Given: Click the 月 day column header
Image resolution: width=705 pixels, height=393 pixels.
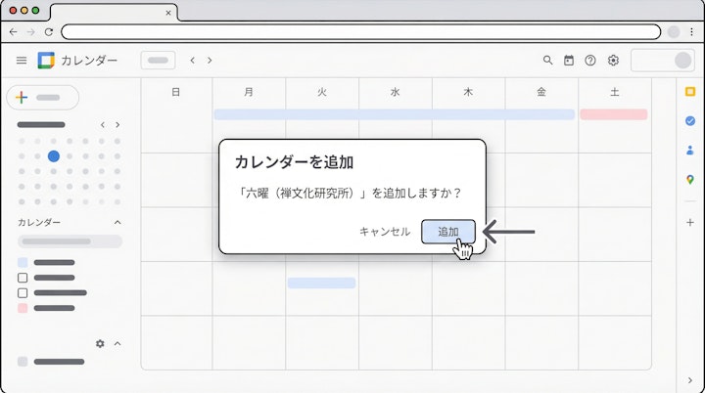Looking at the screenshot, I should coord(249,92).
